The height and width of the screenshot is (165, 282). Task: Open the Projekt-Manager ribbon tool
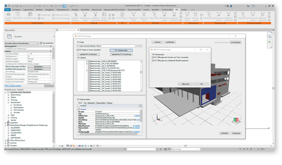[8, 17]
